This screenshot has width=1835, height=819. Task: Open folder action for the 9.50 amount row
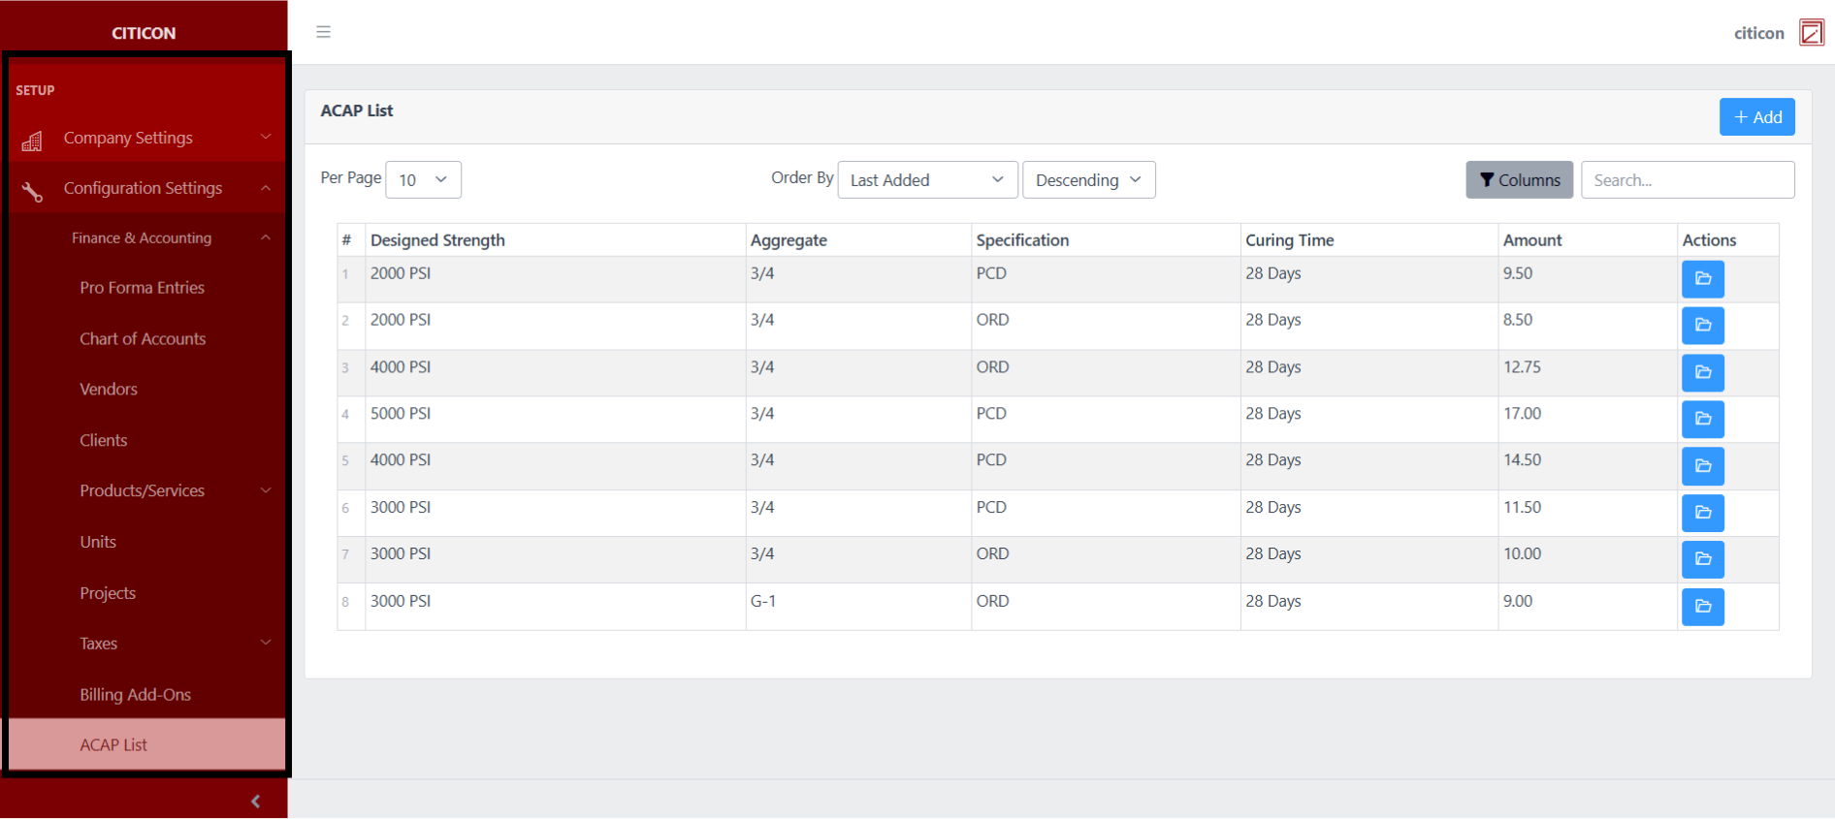[x=1702, y=279]
